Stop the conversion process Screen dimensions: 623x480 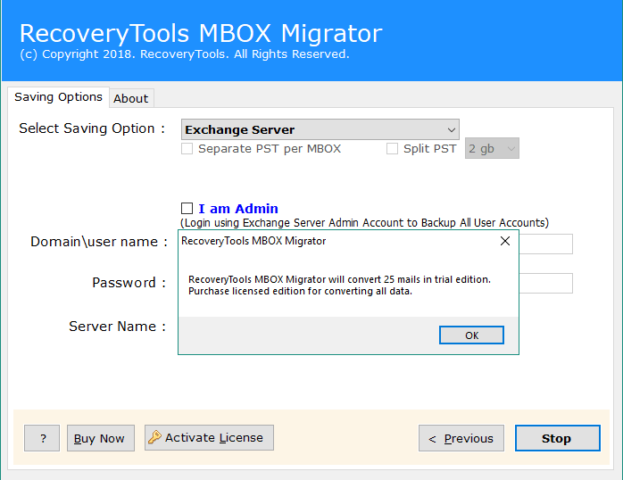coord(558,438)
